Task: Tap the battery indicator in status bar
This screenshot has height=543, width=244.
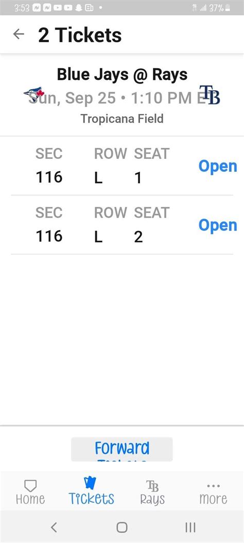Action: (x=228, y=8)
